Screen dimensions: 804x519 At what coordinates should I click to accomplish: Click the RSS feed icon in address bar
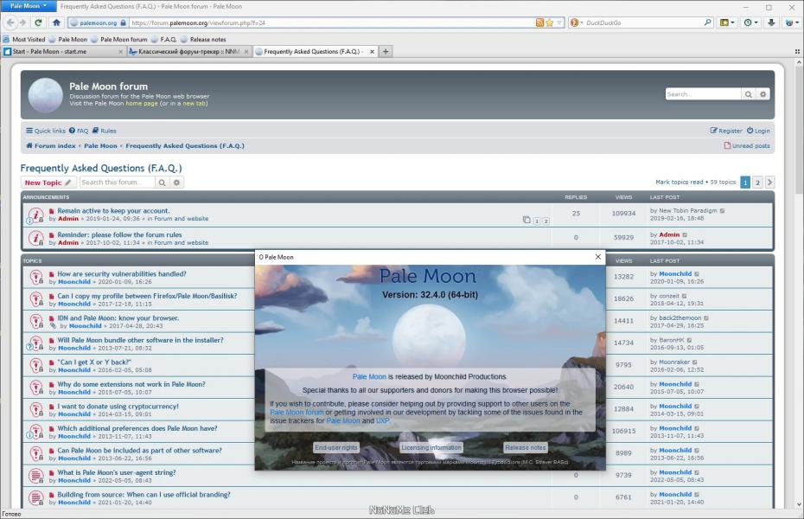click(x=539, y=22)
